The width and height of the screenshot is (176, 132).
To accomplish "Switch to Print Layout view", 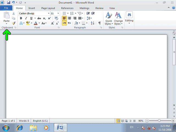I will (118, 121).
